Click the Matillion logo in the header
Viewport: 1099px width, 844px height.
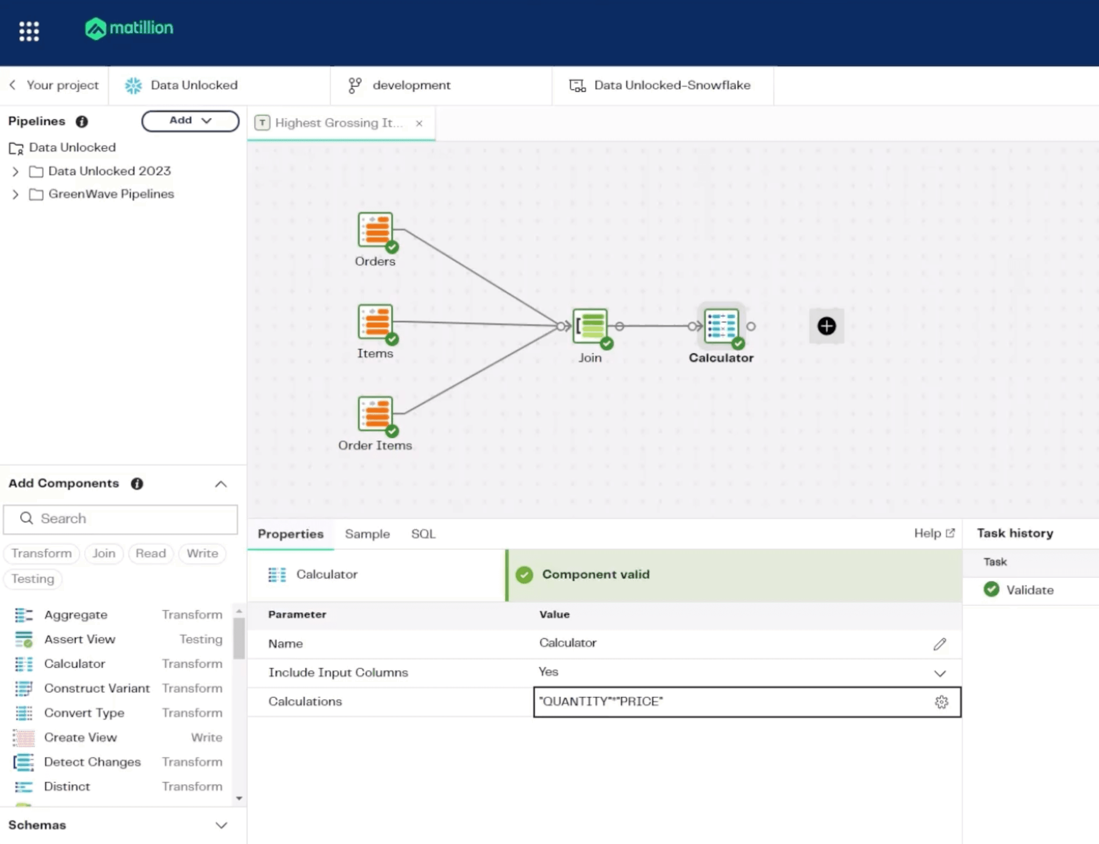[128, 29]
